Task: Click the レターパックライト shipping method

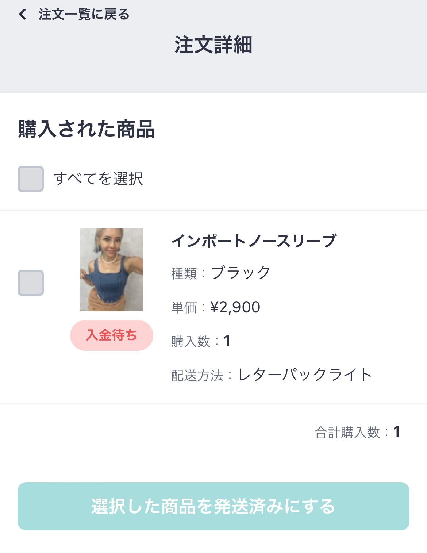Action: tap(305, 375)
